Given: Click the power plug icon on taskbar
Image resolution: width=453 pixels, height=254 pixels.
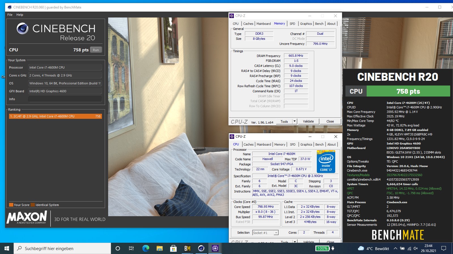Looking at the screenshot, I should pyautogui.click(x=333, y=248).
